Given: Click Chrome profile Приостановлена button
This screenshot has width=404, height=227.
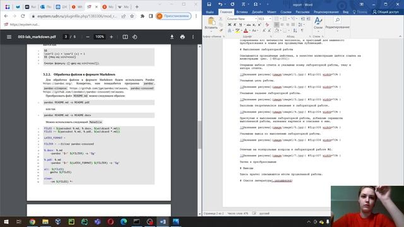Looking at the screenshot, I should click(174, 16).
